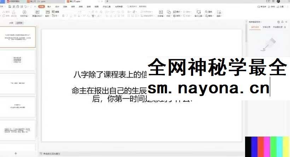Screen dimensions: 290x157
Task: Click the 新建幻灯片 (New Slide) icon
Action: 37,12
